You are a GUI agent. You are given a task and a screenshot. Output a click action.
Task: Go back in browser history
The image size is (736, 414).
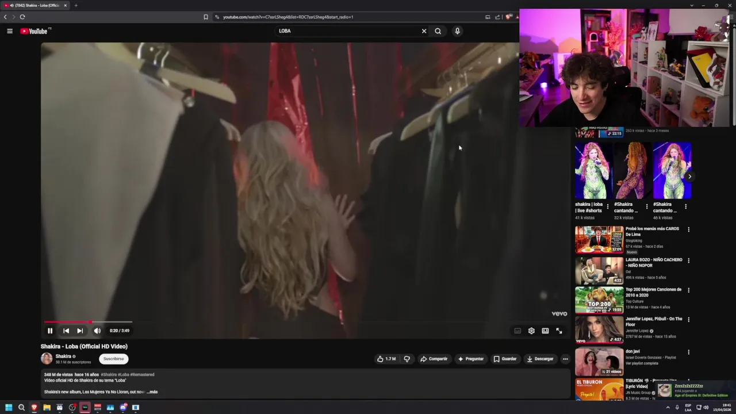coord(5,17)
